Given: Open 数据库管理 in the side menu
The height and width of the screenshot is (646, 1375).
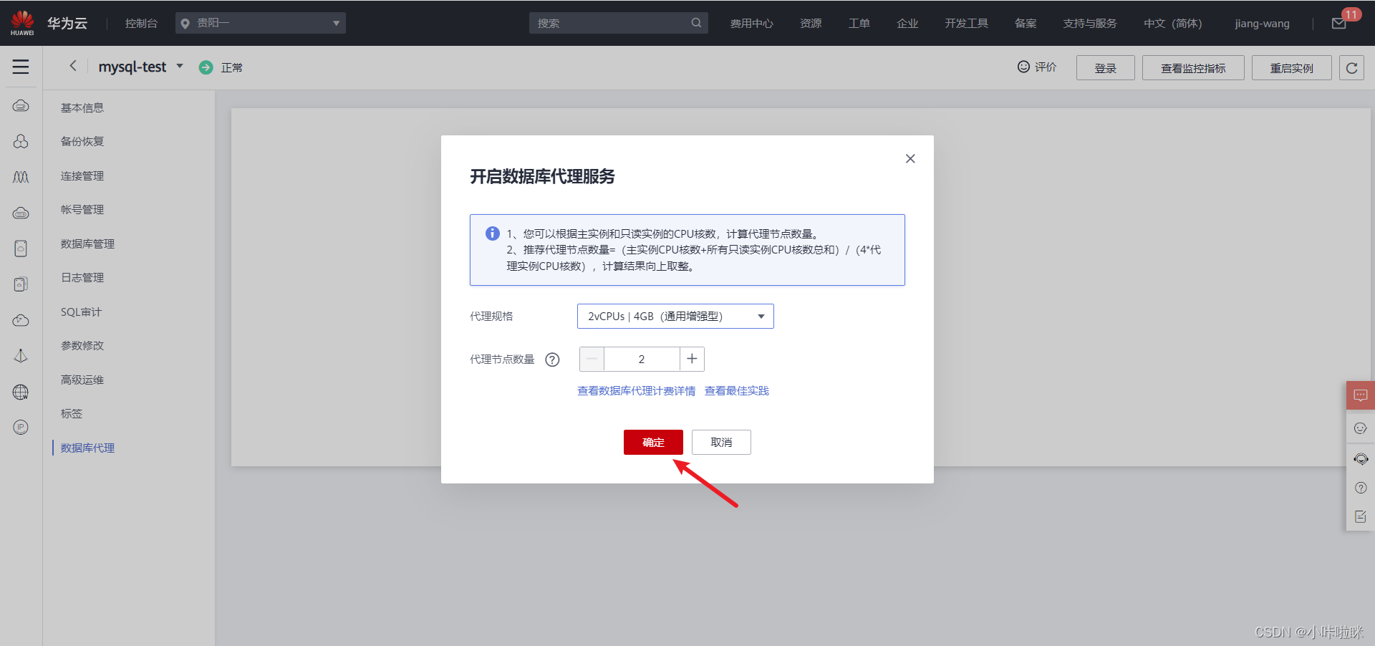Looking at the screenshot, I should (x=87, y=244).
